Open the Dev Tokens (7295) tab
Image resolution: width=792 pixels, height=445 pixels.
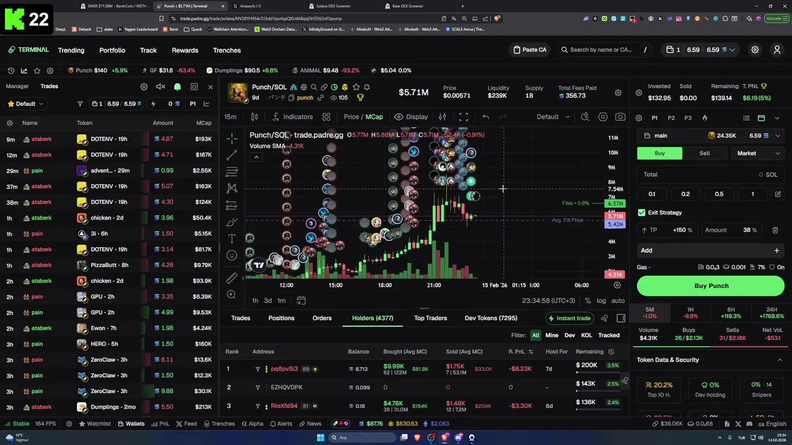491,318
